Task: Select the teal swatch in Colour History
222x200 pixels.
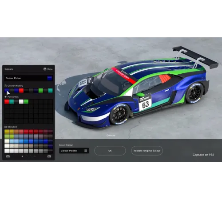Action: pos(51,91)
